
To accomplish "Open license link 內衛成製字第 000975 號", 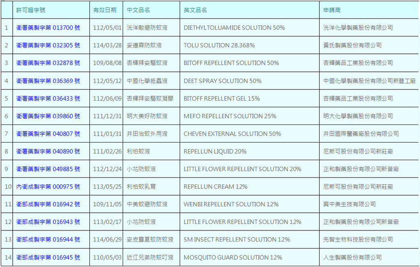I will [48, 186].
